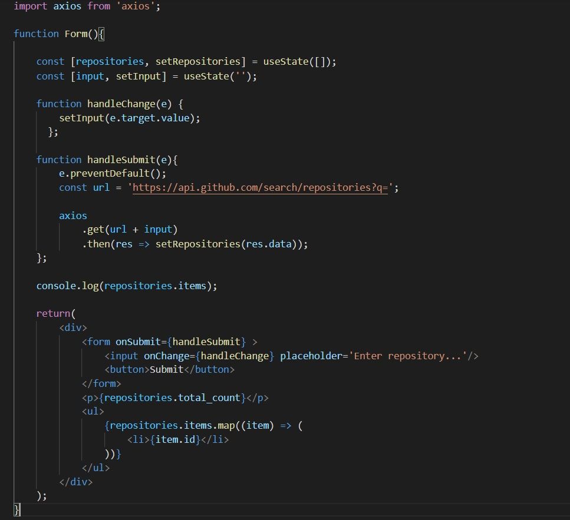Click 'handleChange(e)' function declaration name
The width and height of the screenshot is (570, 520).
pyautogui.click(x=129, y=104)
